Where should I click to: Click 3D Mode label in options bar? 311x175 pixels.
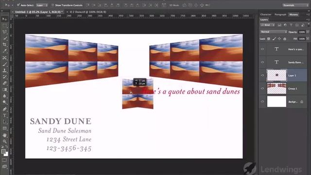(174, 5)
